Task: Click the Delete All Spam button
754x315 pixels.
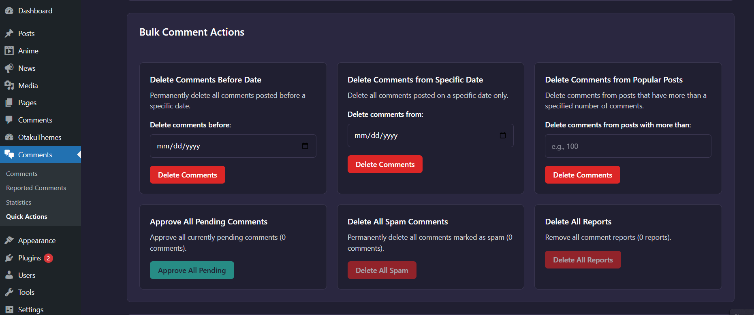Action: coord(382,270)
